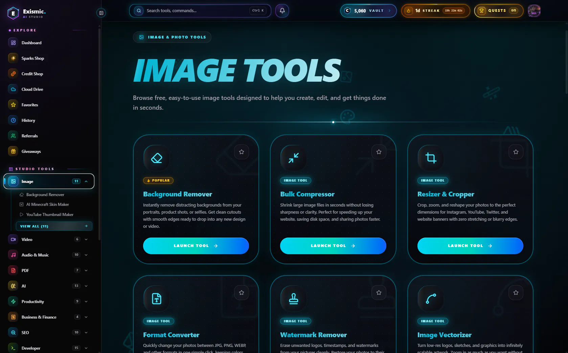Favorite the Format Converter tool star
This screenshot has width=568, height=353.
(x=242, y=293)
